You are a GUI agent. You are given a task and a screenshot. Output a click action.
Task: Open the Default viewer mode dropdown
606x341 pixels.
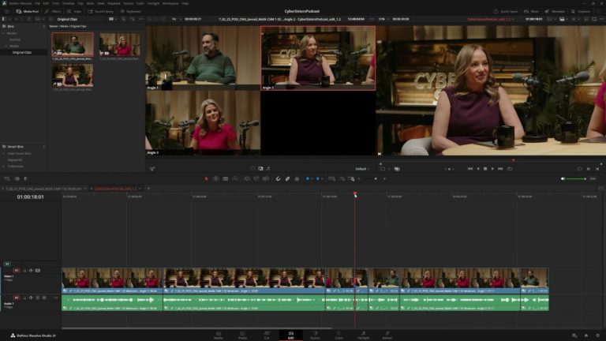(x=362, y=169)
